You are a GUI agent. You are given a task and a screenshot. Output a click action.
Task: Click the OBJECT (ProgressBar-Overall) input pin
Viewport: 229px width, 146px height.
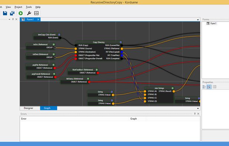[x=76, y=59]
